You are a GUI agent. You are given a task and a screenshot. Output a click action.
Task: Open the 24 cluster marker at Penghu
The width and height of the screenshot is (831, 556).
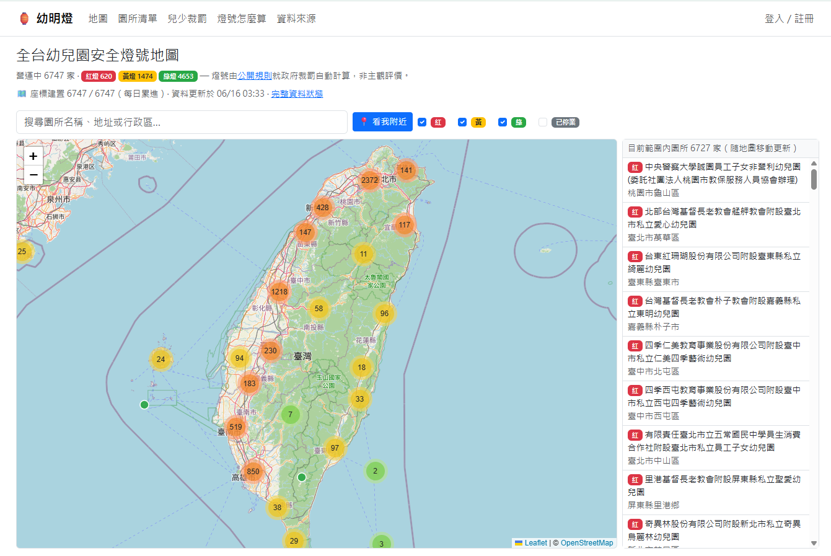(x=160, y=359)
